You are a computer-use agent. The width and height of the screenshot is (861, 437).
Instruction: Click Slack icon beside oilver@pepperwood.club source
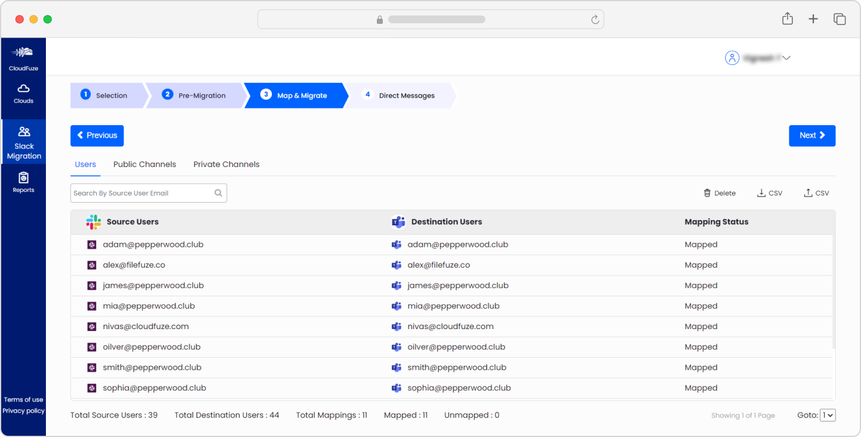click(92, 347)
